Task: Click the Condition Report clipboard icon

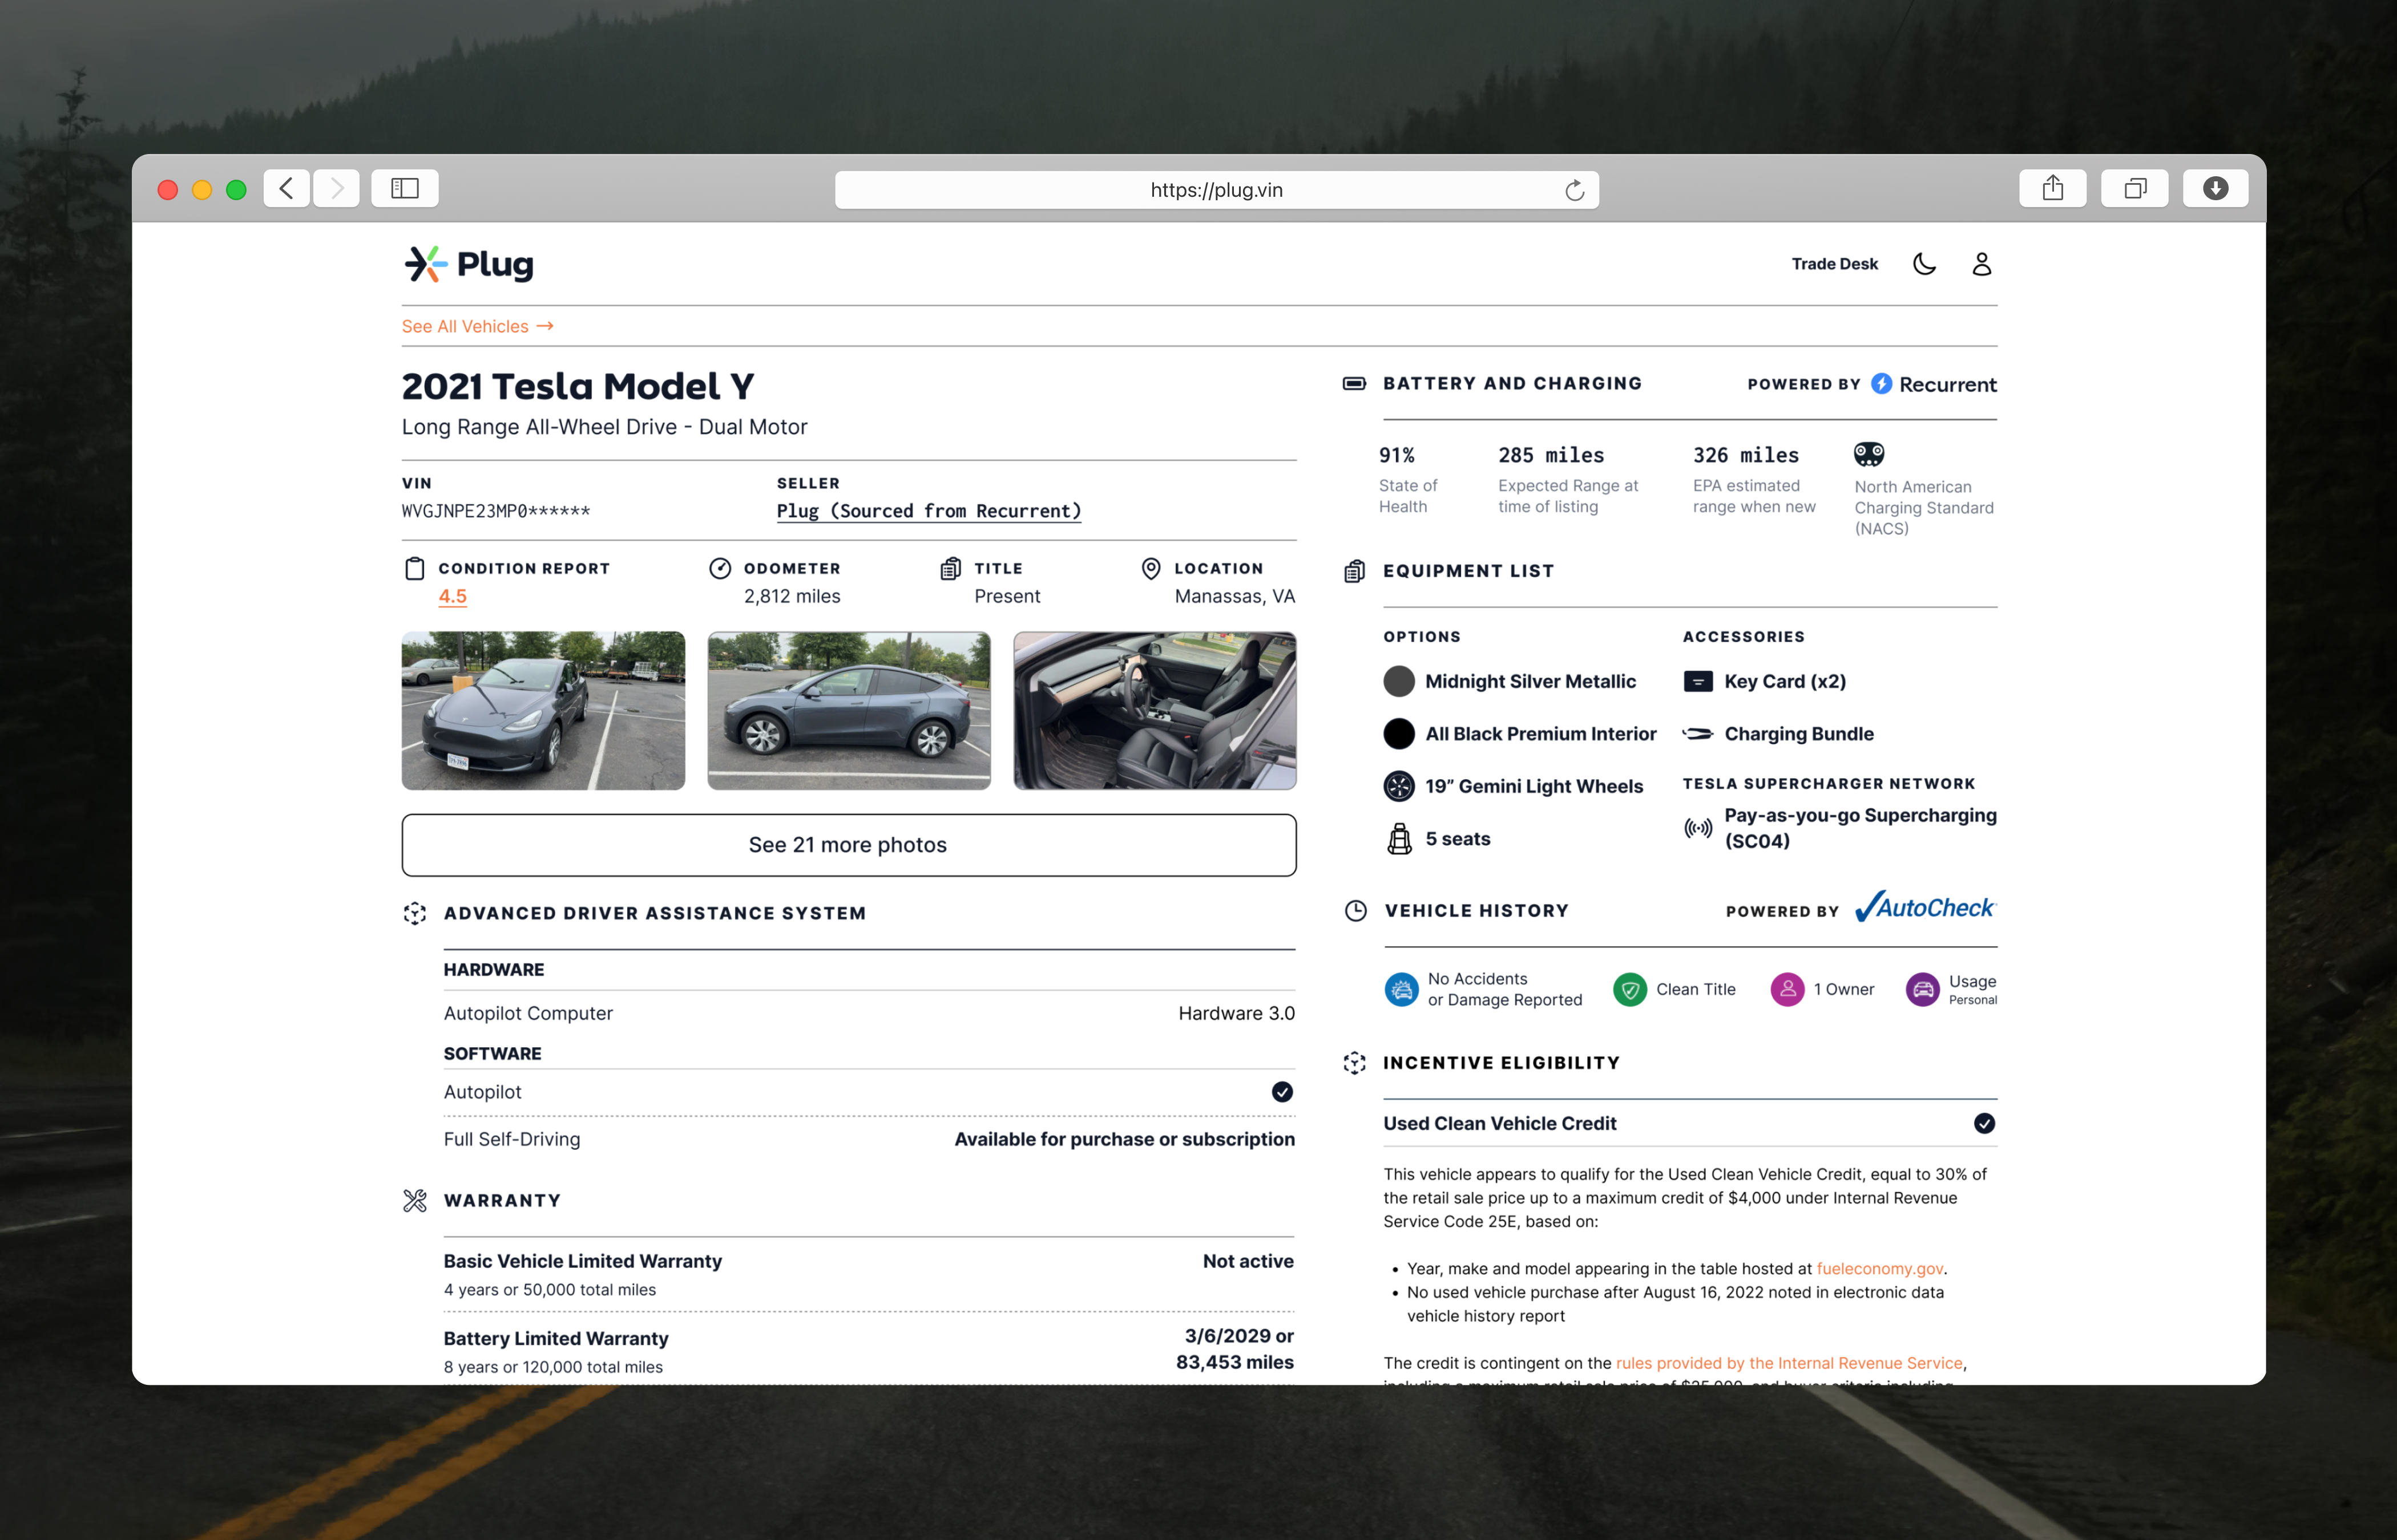Action: pos(414,569)
